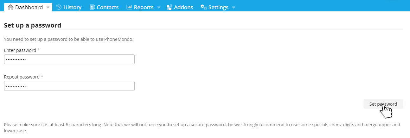
Task: Click the Enter password label text
Action: tap(20, 50)
